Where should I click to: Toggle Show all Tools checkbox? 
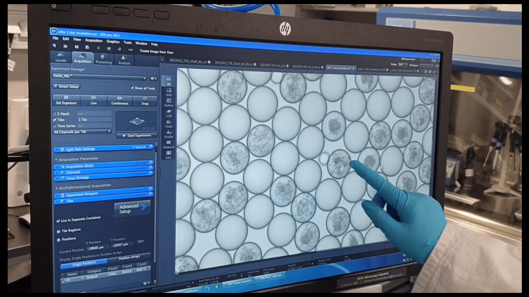[132, 88]
